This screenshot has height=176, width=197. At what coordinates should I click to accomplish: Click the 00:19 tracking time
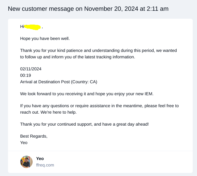pos(26,75)
